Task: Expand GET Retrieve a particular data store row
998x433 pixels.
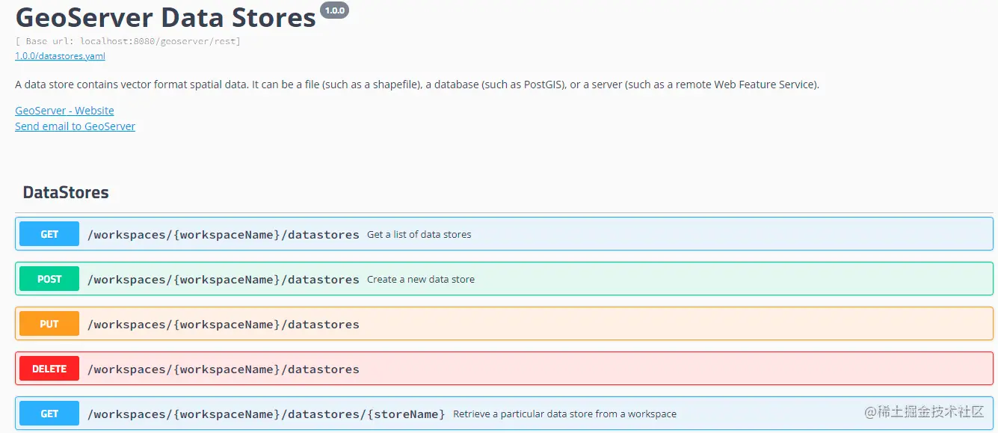Action: [504, 414]
